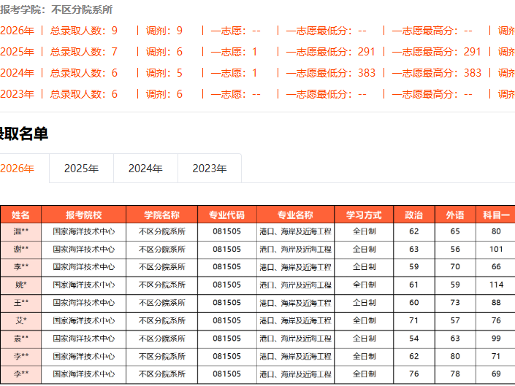Select the name cell 谢**
Screen dimensions: 515x386
(x=20, y=250)
